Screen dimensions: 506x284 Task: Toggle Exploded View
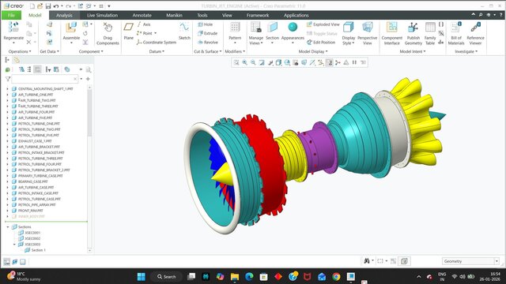tap(323, 24)
